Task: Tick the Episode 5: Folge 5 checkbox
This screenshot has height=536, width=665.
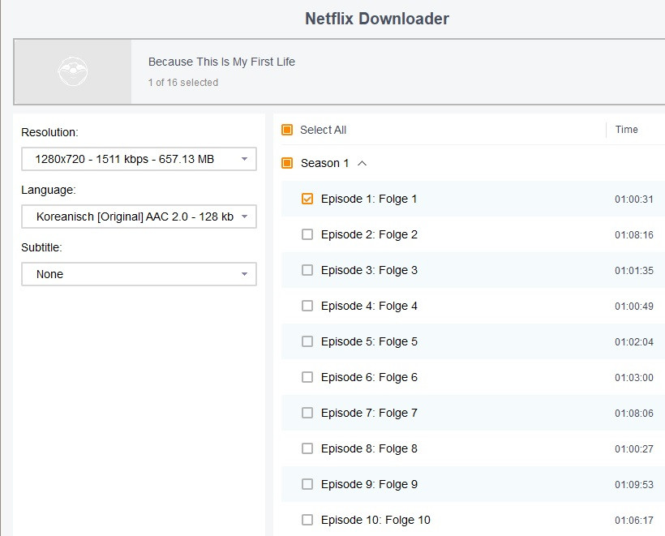Action: [x=307, y=341]
